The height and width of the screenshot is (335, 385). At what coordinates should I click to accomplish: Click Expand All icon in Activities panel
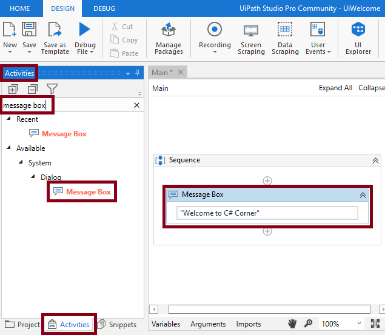click(13, 89)
